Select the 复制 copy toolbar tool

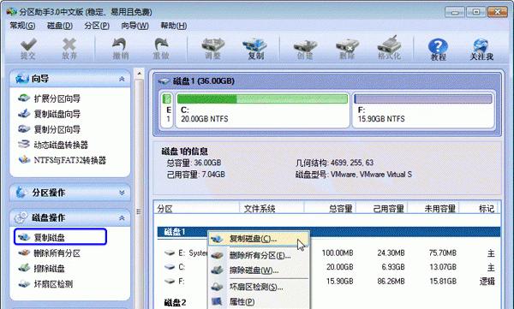(x=255, y=49)
